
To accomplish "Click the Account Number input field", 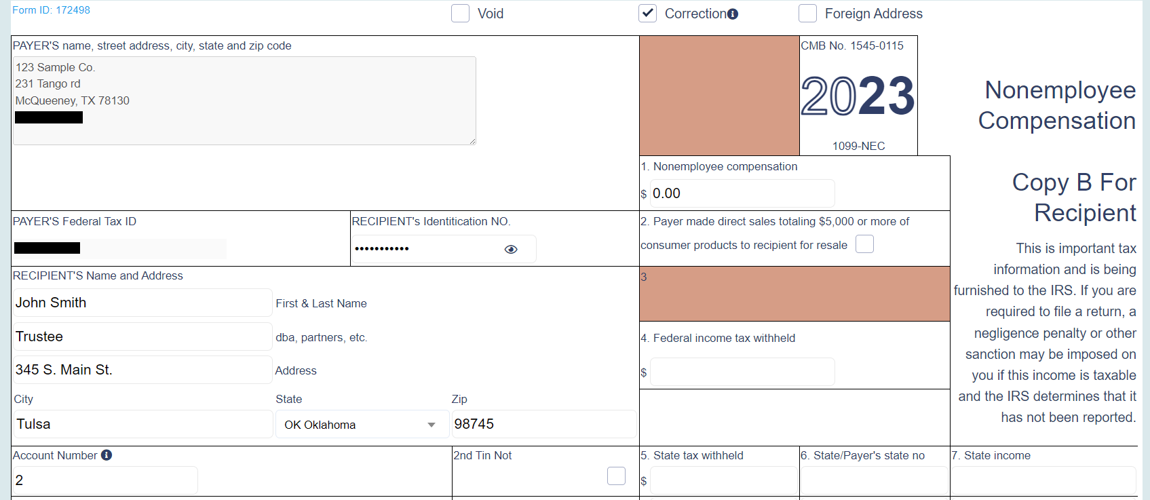I will point(105,480).
